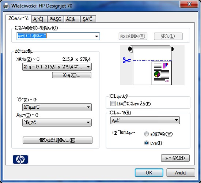
Task: Open the paper size 215,9 x 279,4 dropdown
Action: (57, 67)
